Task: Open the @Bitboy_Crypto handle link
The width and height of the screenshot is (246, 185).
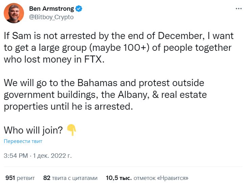Action: click(51, 17)
